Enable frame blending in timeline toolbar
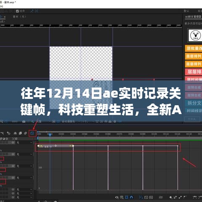The width and height of the screenshot is (202, 202). pyautogui.click(x=20, y=133)
